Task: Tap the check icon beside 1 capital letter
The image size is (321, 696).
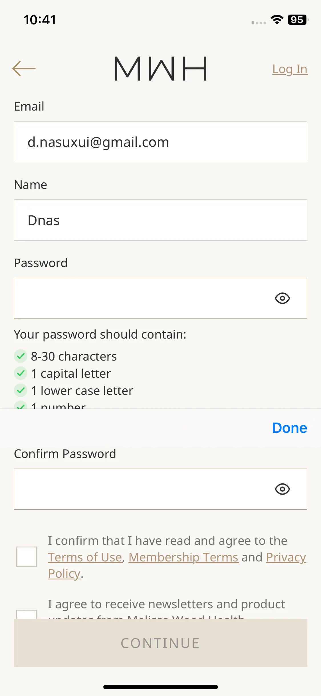Action: (21, 373)
